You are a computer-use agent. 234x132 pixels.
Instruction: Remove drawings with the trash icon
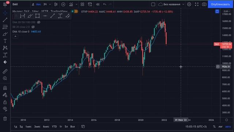pyautogui.click(x=5, y=119)
